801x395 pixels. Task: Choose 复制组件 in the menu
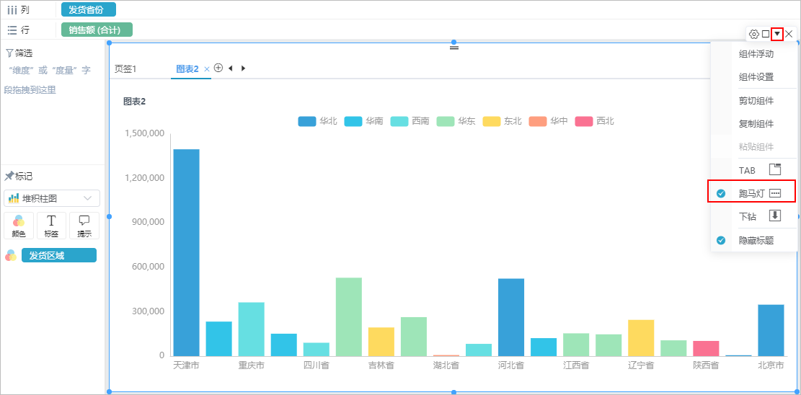coord(756,124)
